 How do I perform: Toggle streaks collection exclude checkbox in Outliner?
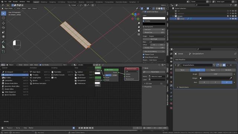pos(228,16)
